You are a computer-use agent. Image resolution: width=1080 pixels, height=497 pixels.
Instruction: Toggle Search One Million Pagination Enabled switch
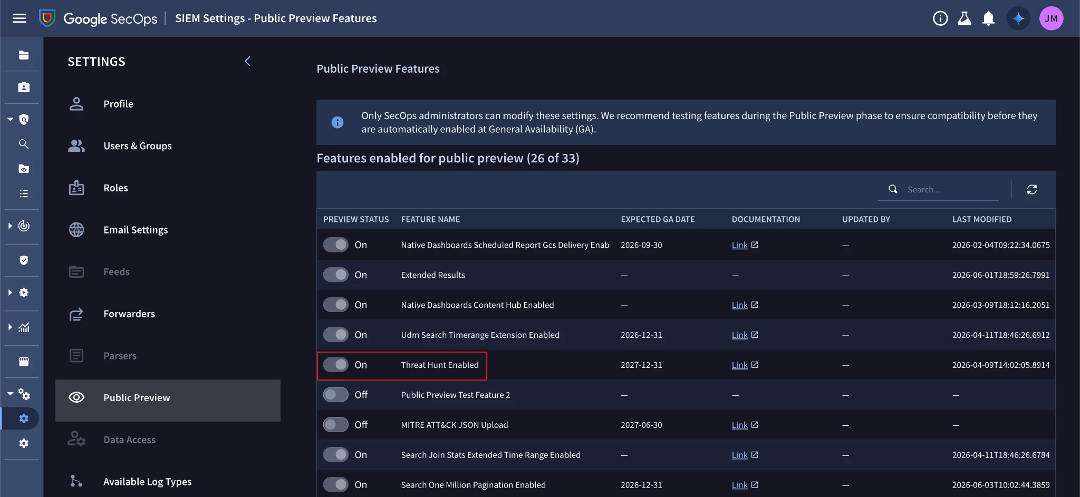[336, 484]
